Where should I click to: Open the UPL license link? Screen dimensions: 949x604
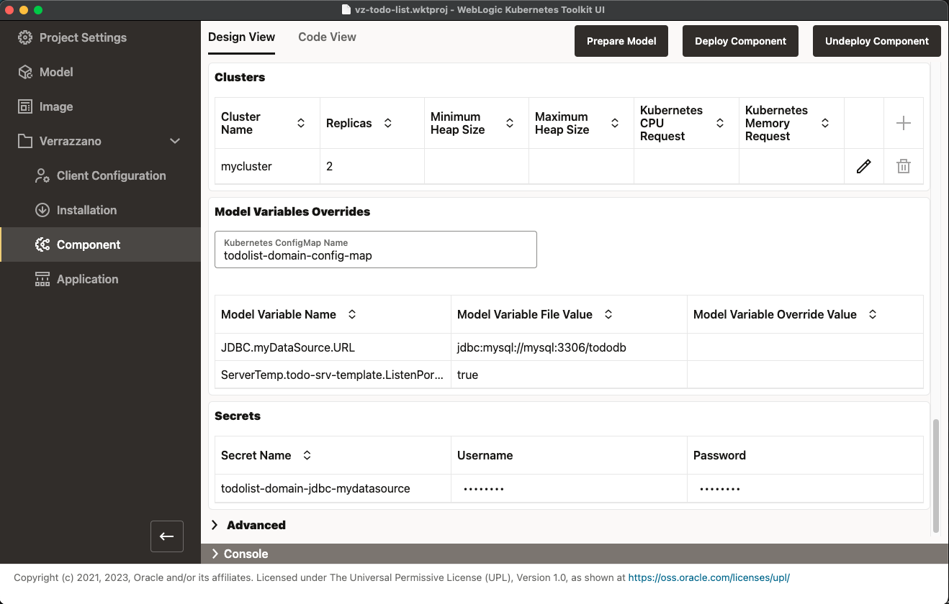(709, 577)
